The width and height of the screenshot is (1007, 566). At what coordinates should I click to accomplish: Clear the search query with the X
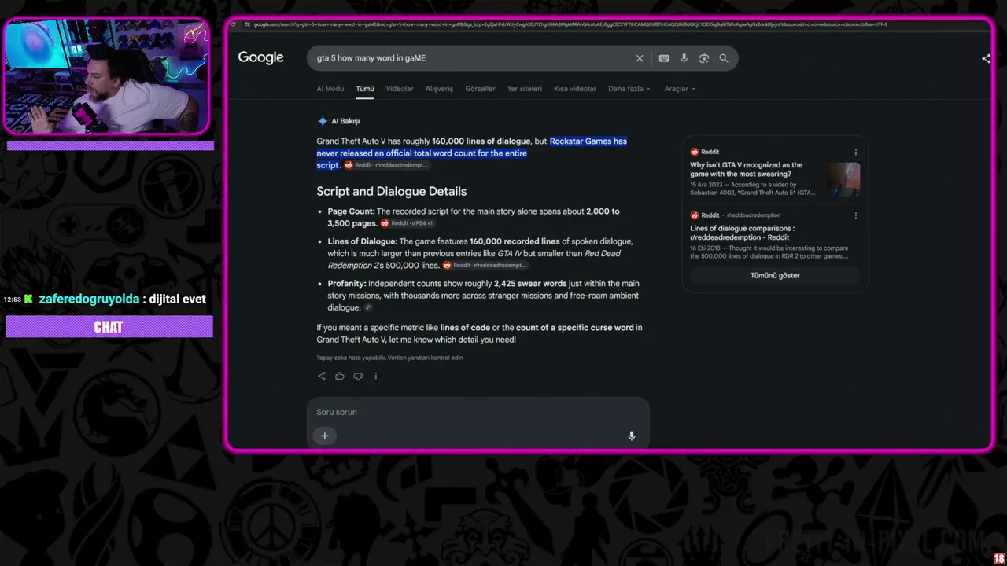click(640, 58)
